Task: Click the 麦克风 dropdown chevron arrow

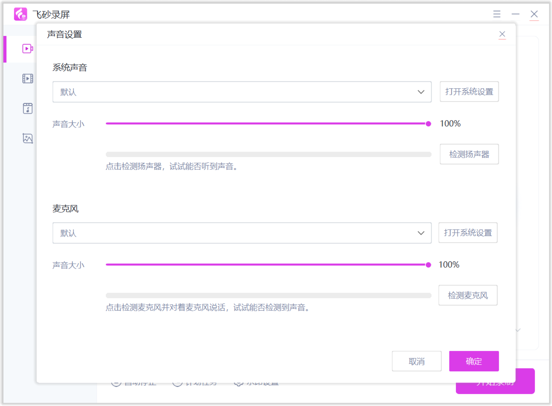Action: pyautogui.click(x=421, y=233)
